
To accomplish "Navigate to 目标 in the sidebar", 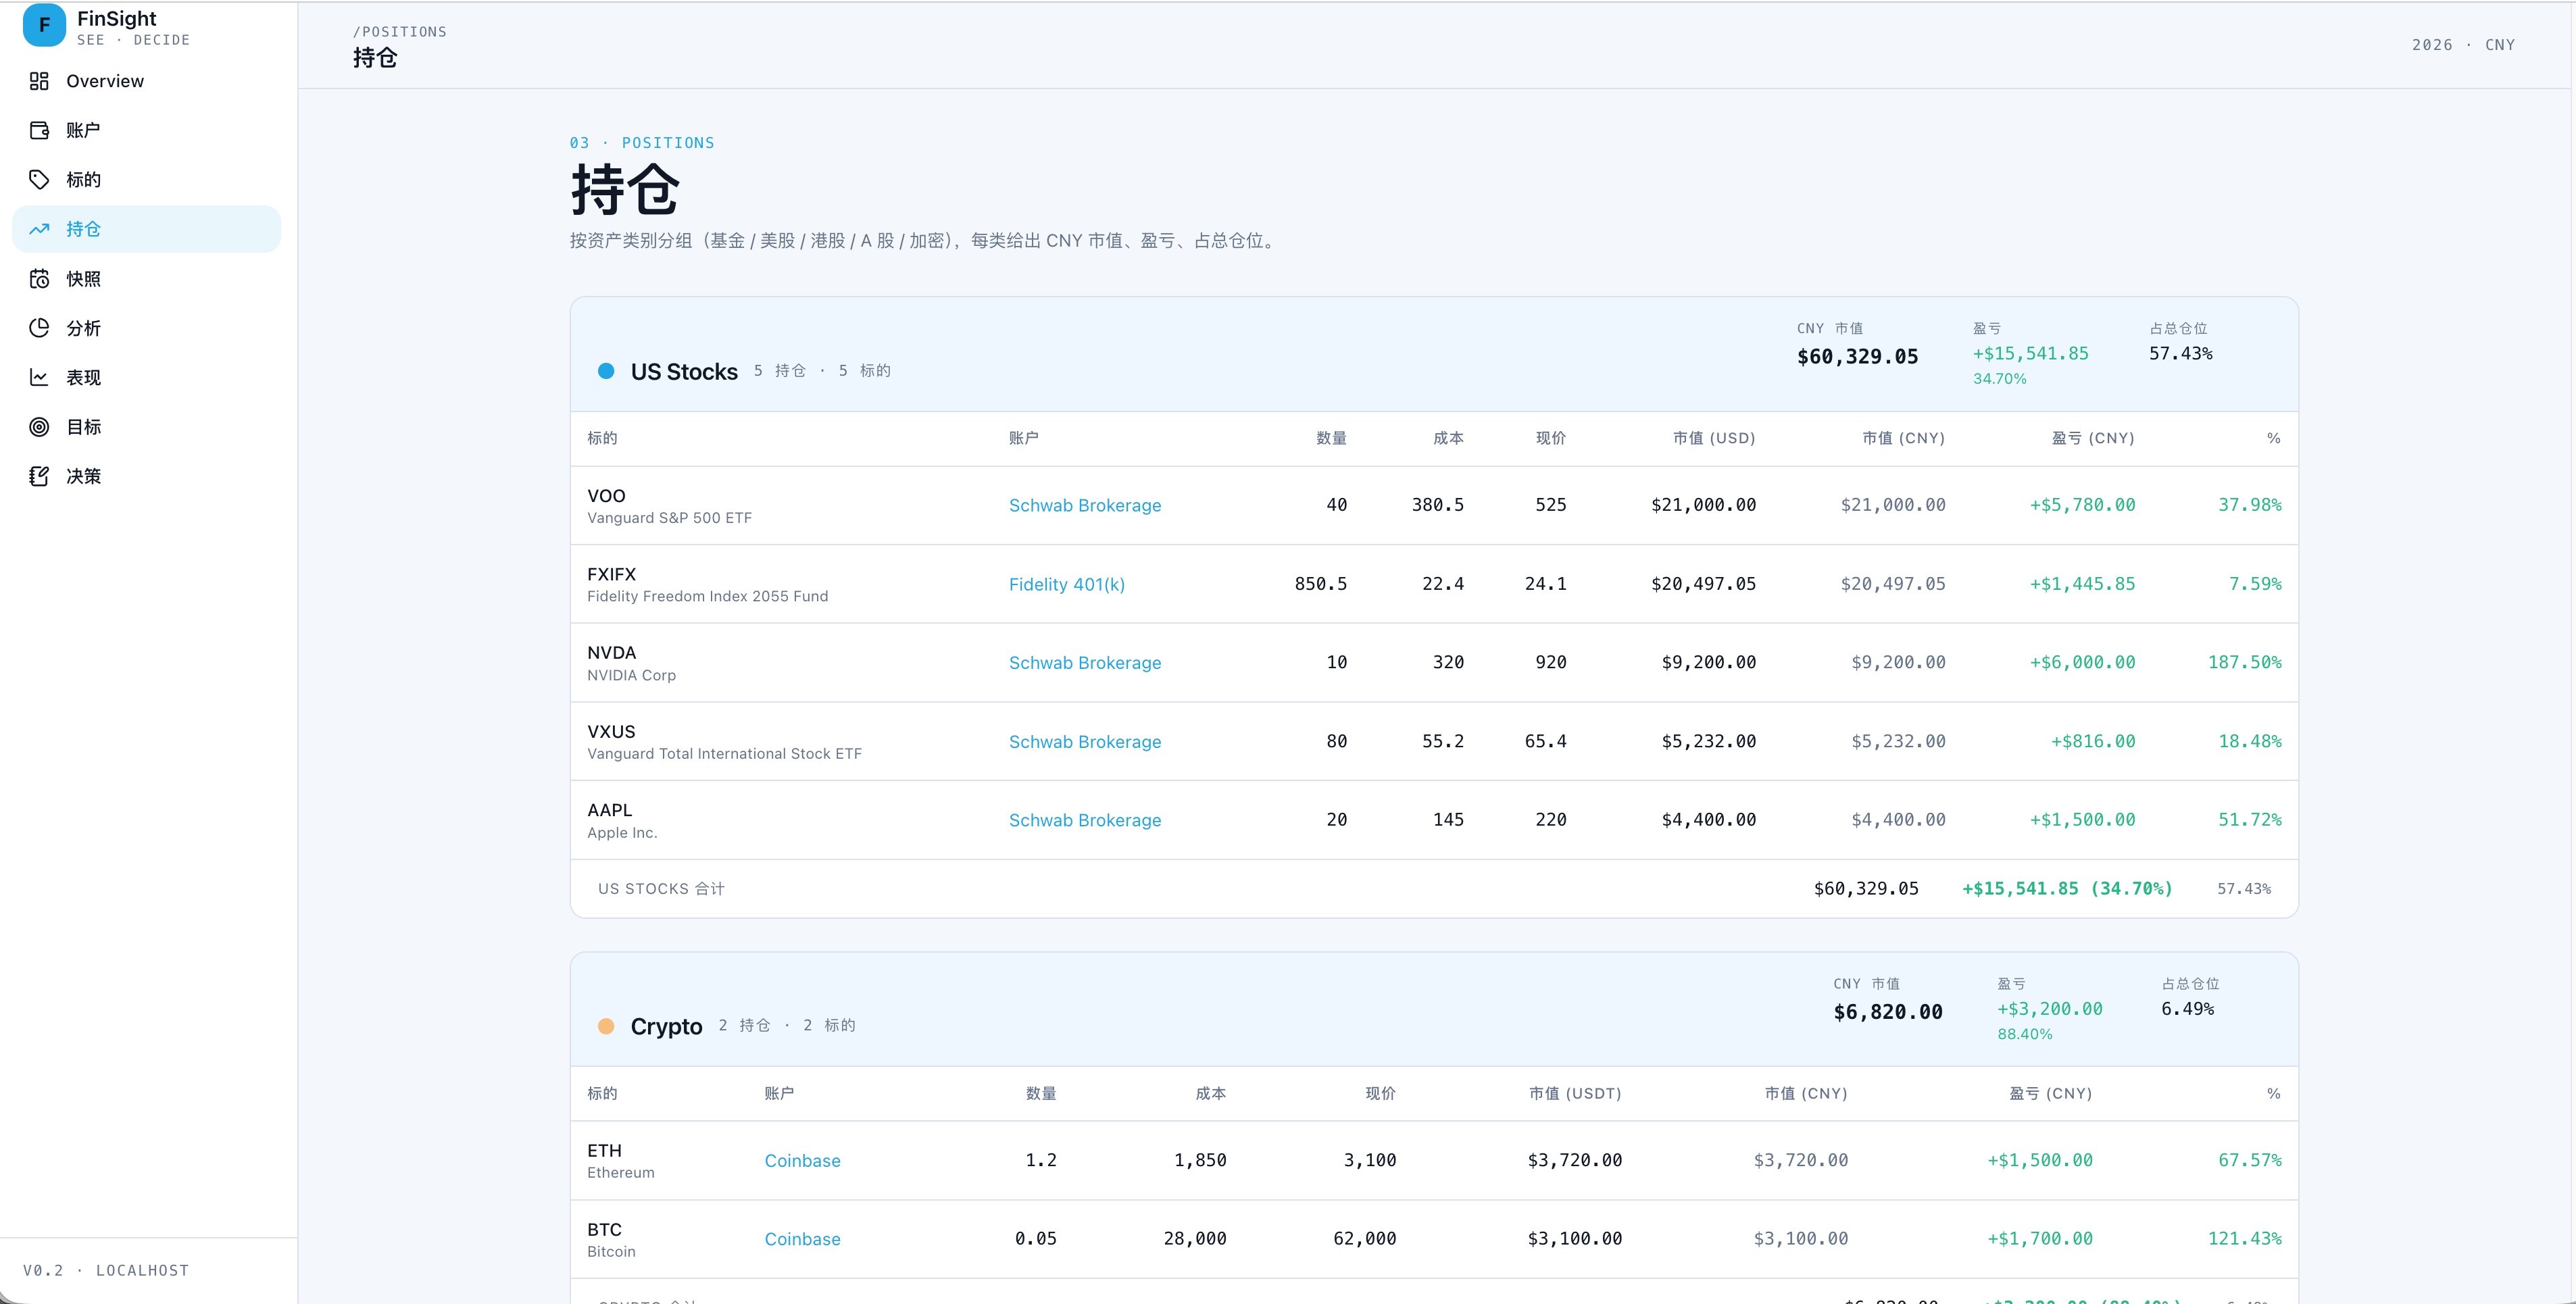I will pyautogui.click(x=147, y=427).
